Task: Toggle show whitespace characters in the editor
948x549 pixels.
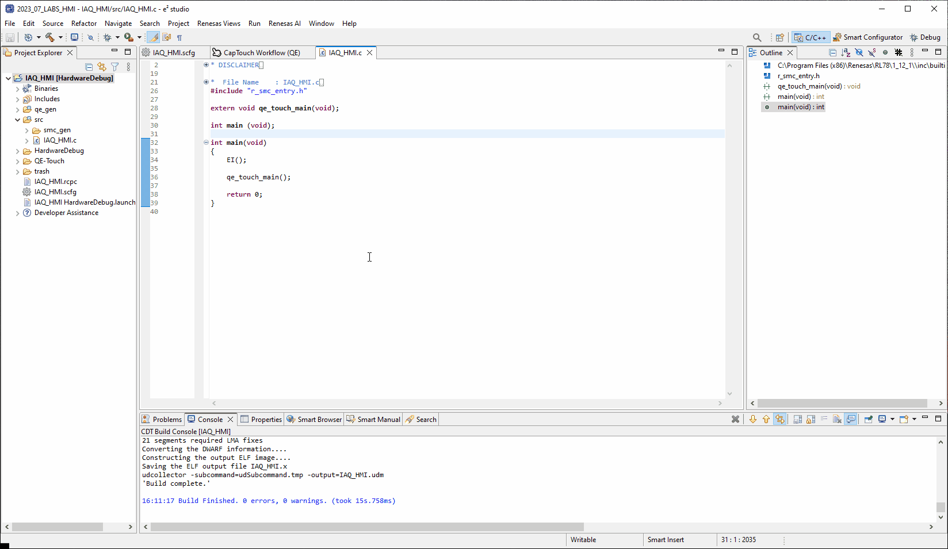Action: (179, 37)
